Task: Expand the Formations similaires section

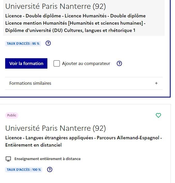Action: coord(84,83)
